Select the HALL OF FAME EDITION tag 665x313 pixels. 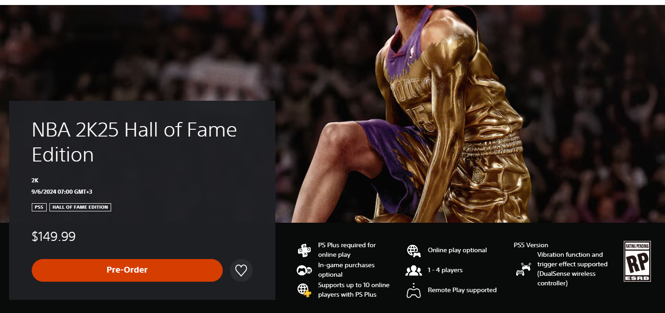(80, 207)
